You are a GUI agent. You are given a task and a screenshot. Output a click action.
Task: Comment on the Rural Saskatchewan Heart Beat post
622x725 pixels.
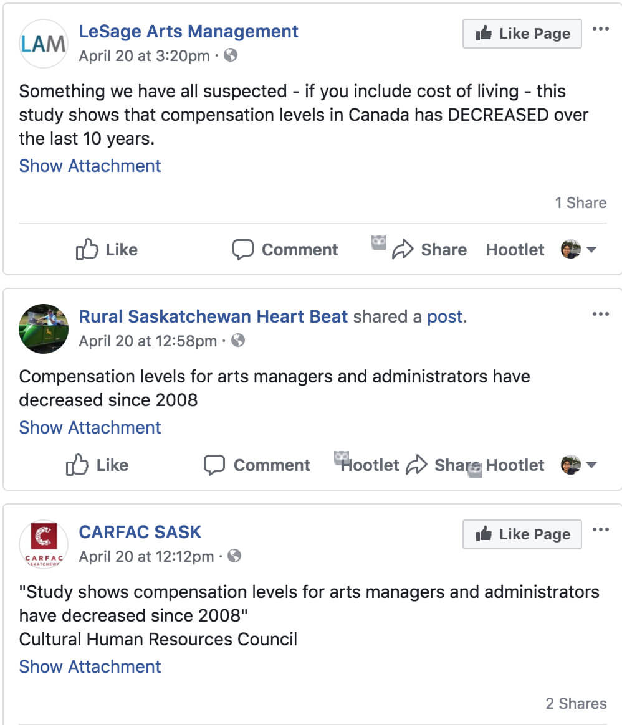pyautogui.click(x=257, y=465)
